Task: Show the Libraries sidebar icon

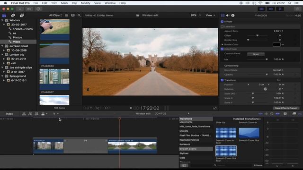Action: tap(4, 16)
